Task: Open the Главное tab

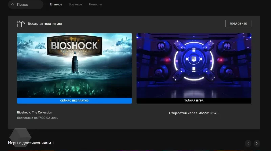Action: (x=56, y=4)
